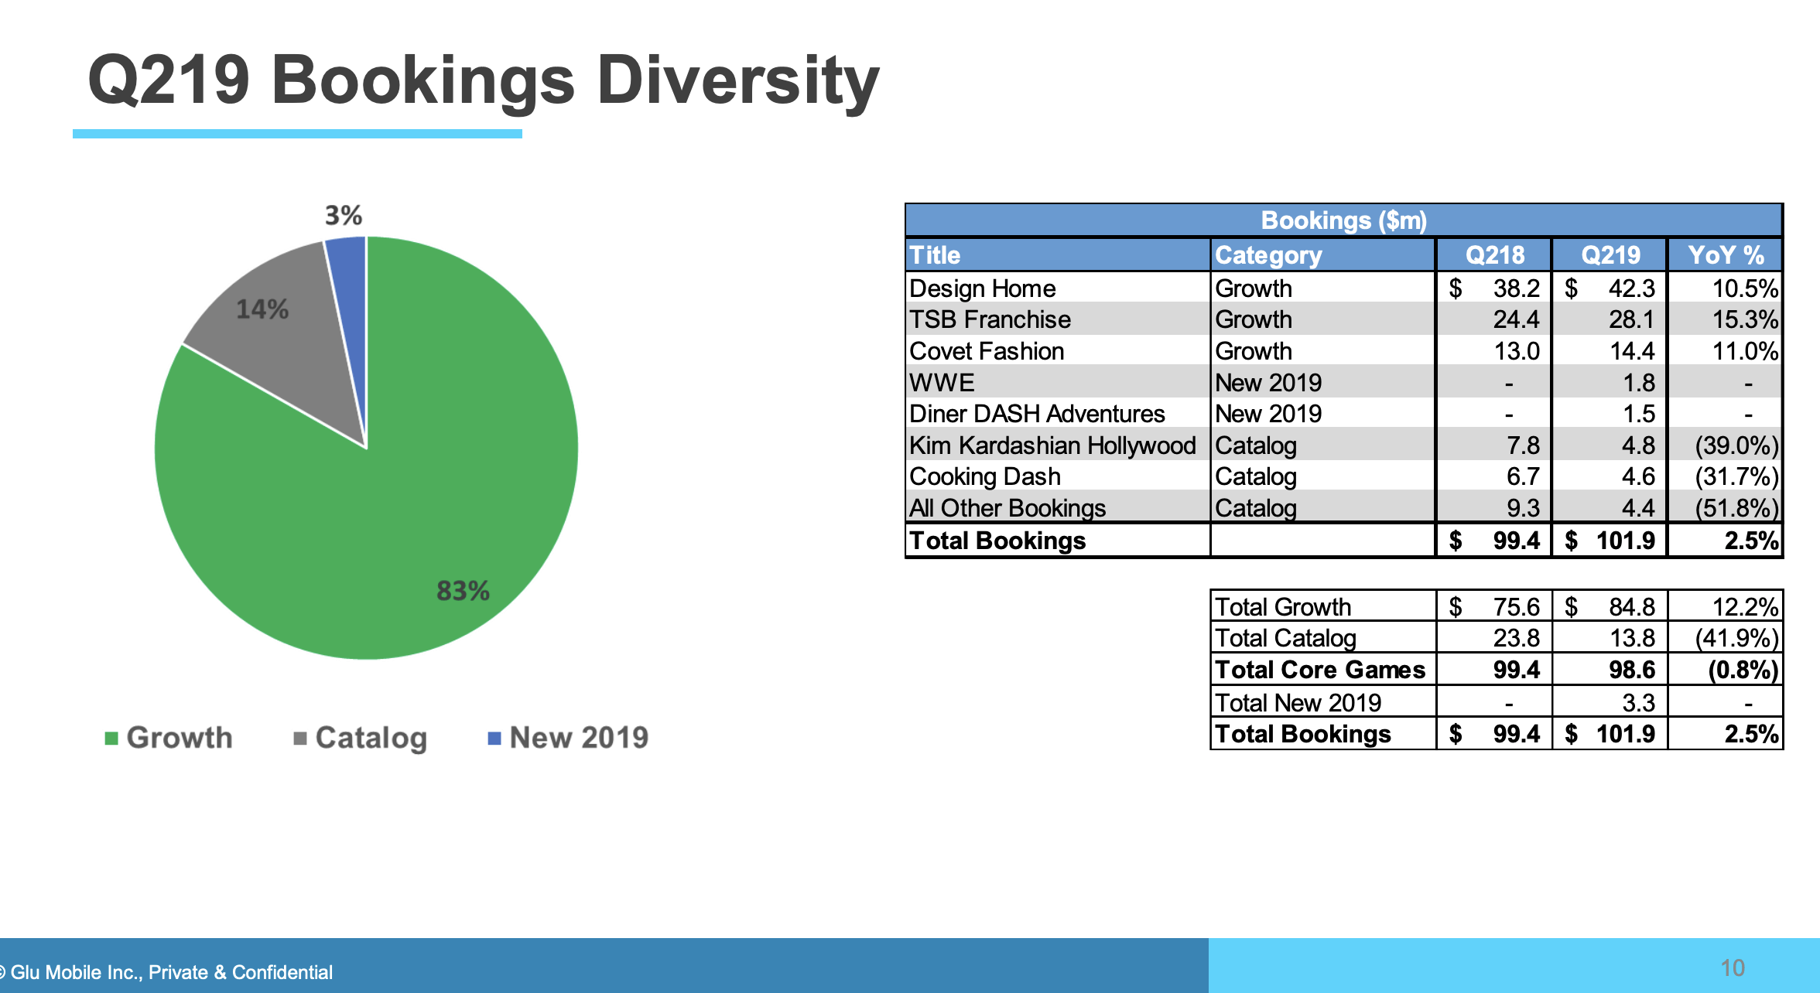Select the Design Home title cell
1820x993 pixels.
1058,288
